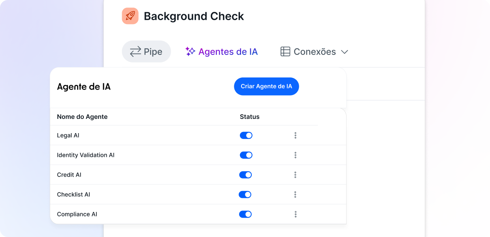Screen dimensions: 490x237
Task: Turn off the Identity Validation AI toggle
Action: point(246,155)
